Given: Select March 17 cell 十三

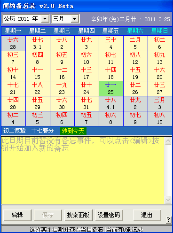Looking at the screenshot, I should coord(86,73).
